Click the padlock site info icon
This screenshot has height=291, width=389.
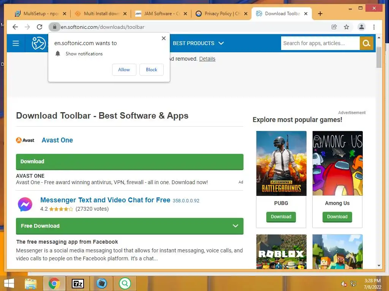click(55, 27)
